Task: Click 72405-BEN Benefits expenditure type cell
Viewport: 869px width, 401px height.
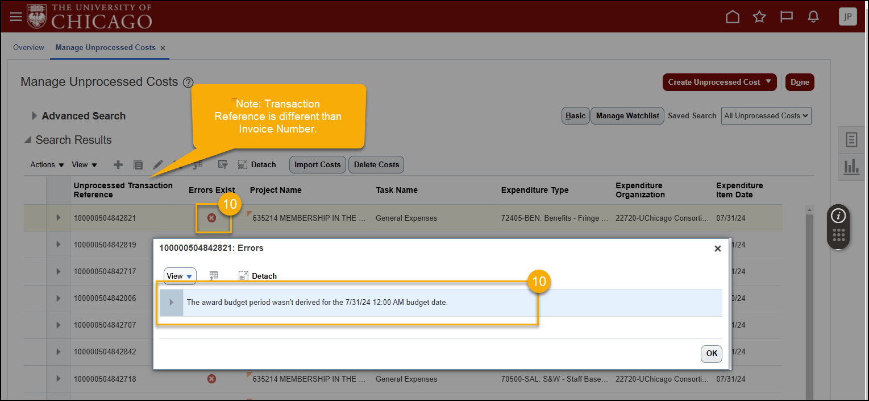Action: [555, 218]
